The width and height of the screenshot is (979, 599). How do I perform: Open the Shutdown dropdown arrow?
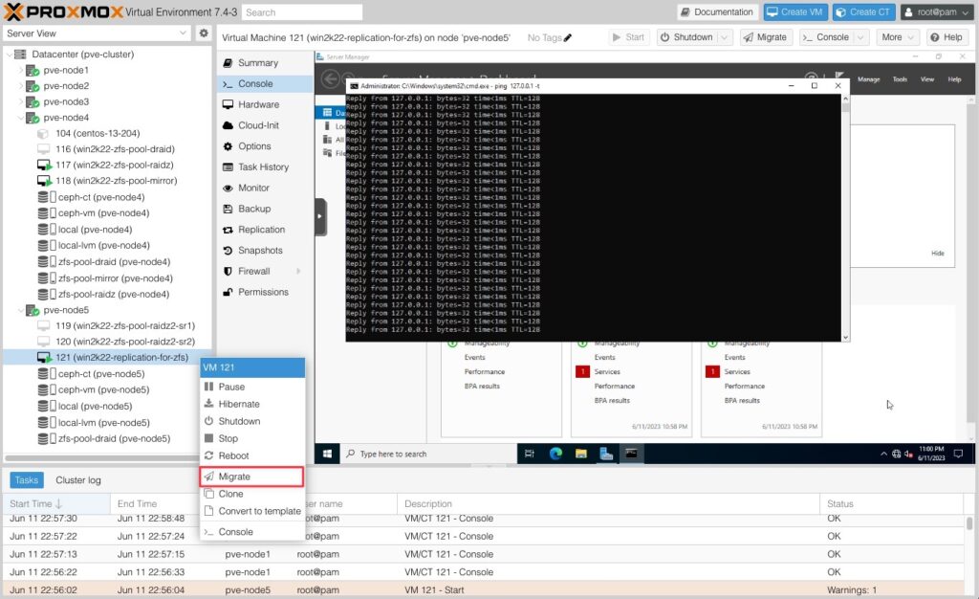click(x=725, y=37)
